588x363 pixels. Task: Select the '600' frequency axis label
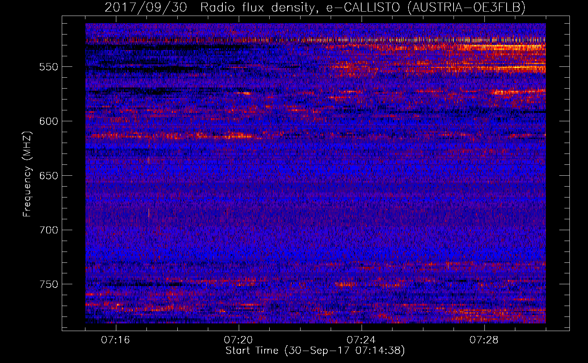(x=49, y=121)
